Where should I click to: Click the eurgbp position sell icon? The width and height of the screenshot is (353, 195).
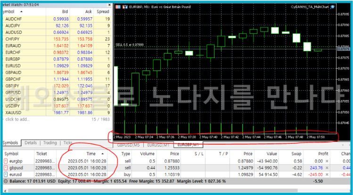click(6, 161)
